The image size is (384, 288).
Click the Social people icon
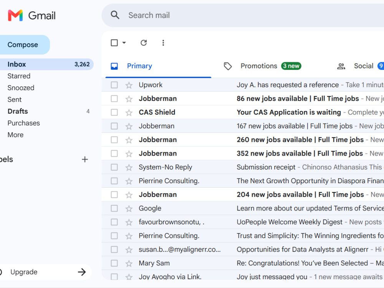[x=341, y=66]
